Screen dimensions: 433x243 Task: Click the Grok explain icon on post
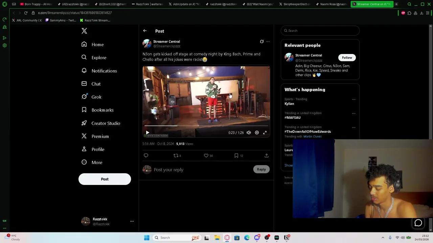point(261,42)
